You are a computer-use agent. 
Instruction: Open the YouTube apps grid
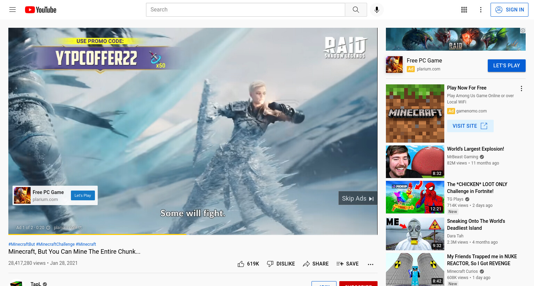464,10
